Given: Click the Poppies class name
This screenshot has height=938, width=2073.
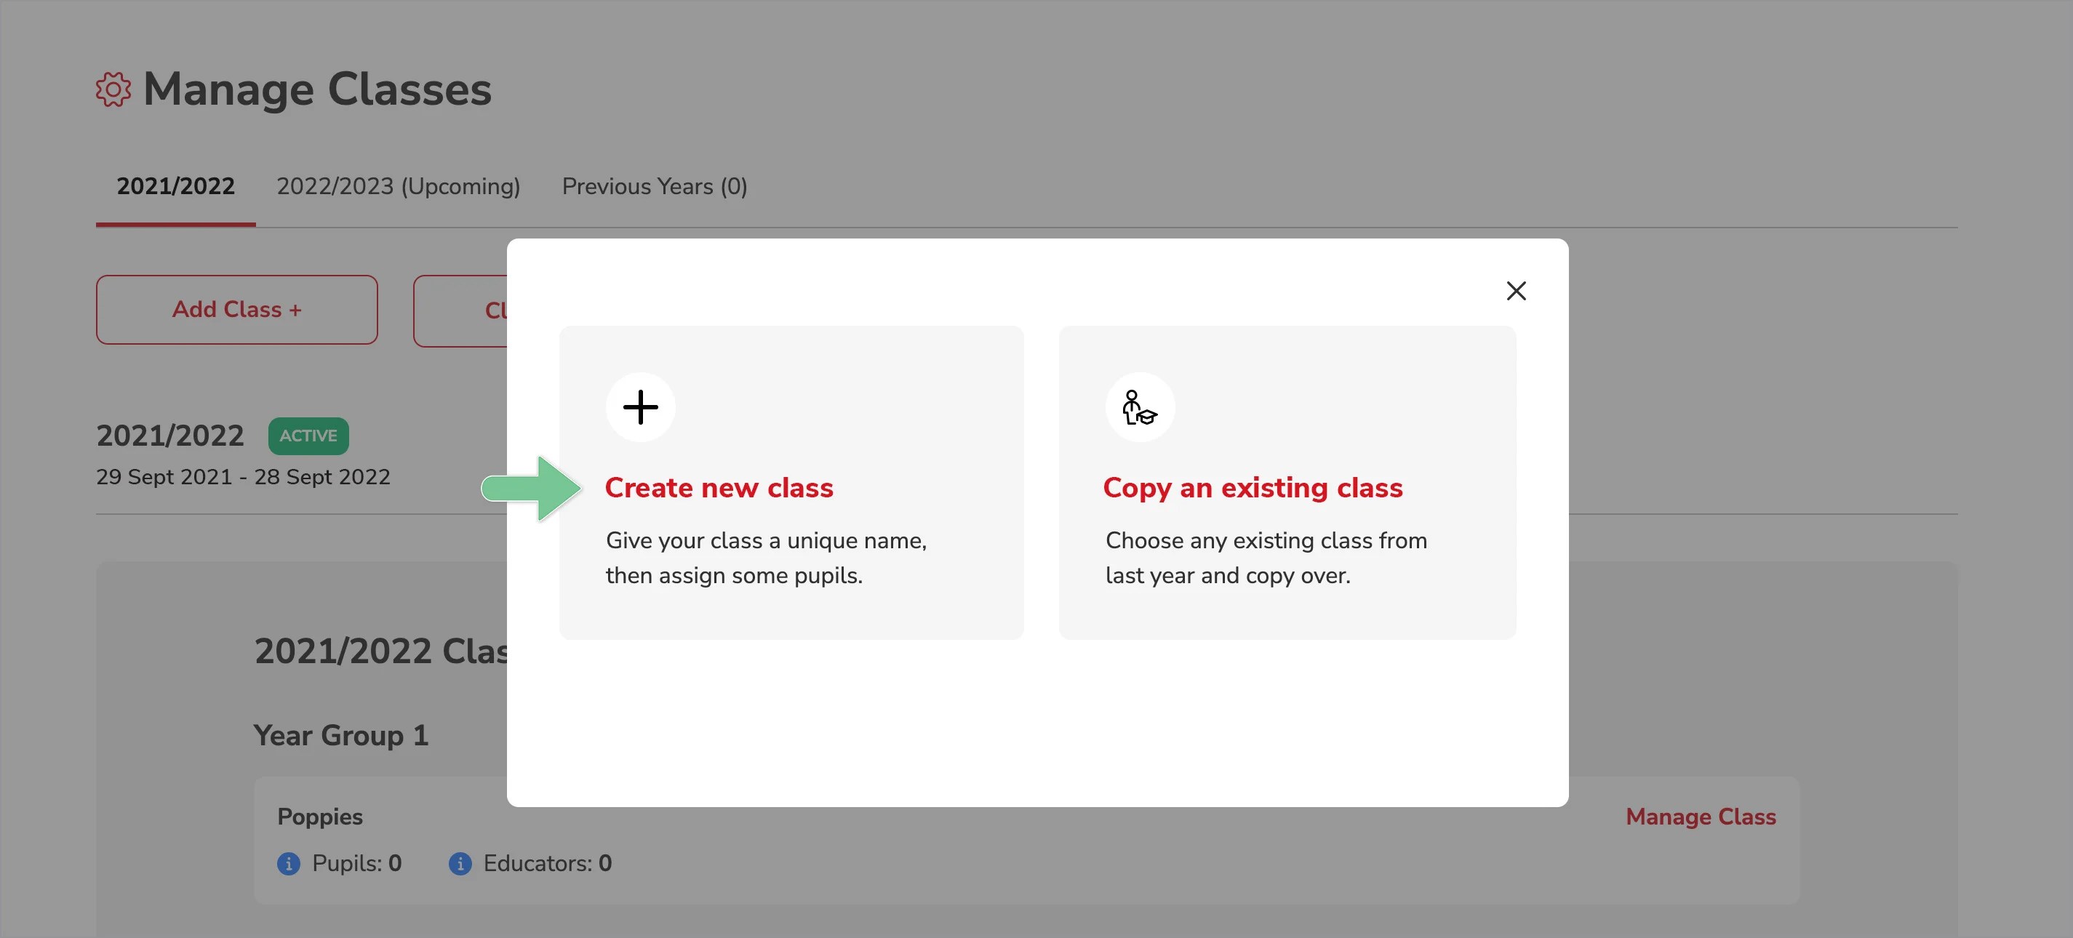Looking at the screenshot, I should coord(319,817).
